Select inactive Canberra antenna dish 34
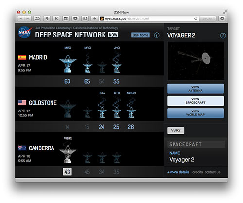This screenshot has width=243, height=203. (102, 158)
